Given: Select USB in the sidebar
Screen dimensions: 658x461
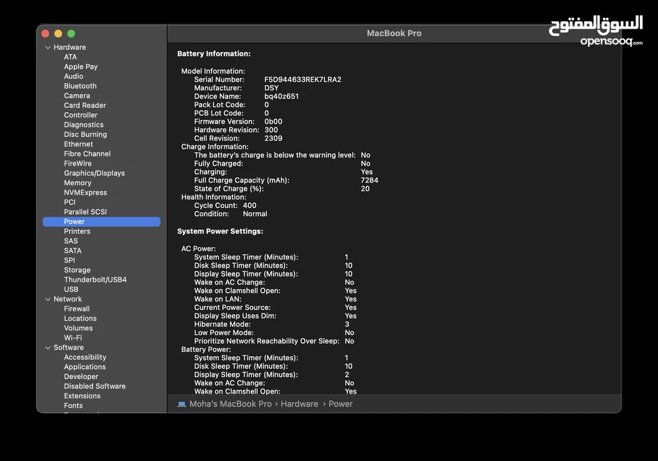Looking at the screenshot, I should (x=71, y=289).
